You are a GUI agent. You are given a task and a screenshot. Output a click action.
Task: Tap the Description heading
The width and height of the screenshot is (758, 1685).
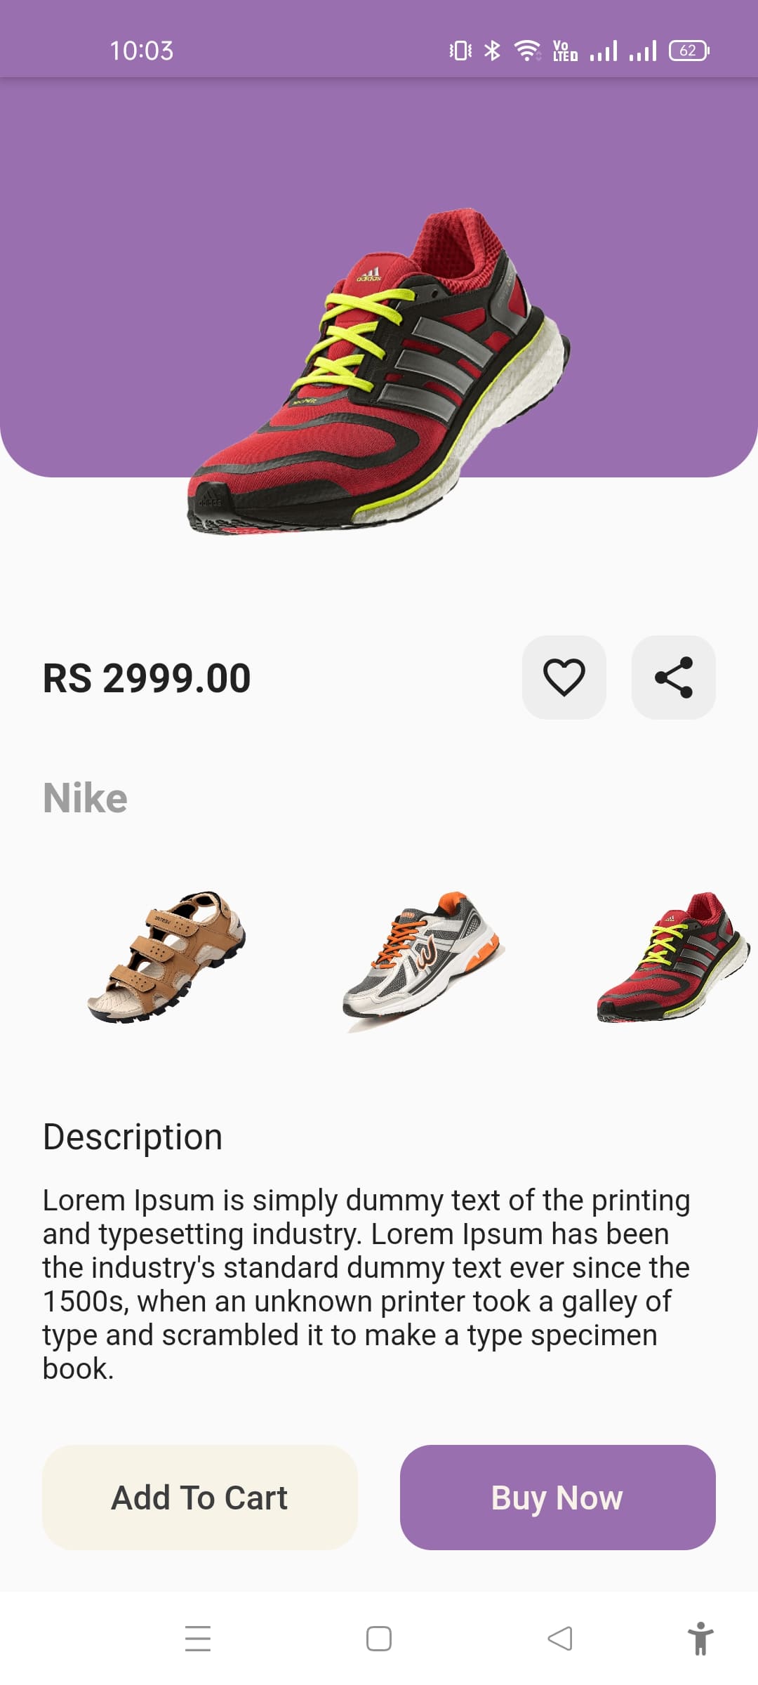point(133,1137)
